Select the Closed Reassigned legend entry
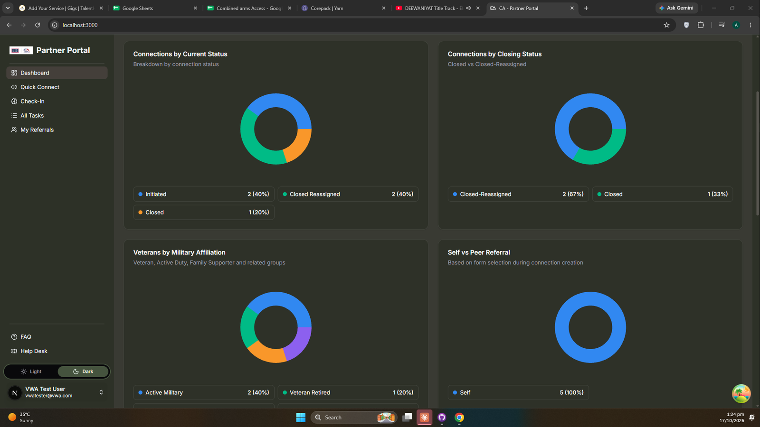Image resolution: width=760 pixels, height=427 pixels. click(x=348, y=194)
